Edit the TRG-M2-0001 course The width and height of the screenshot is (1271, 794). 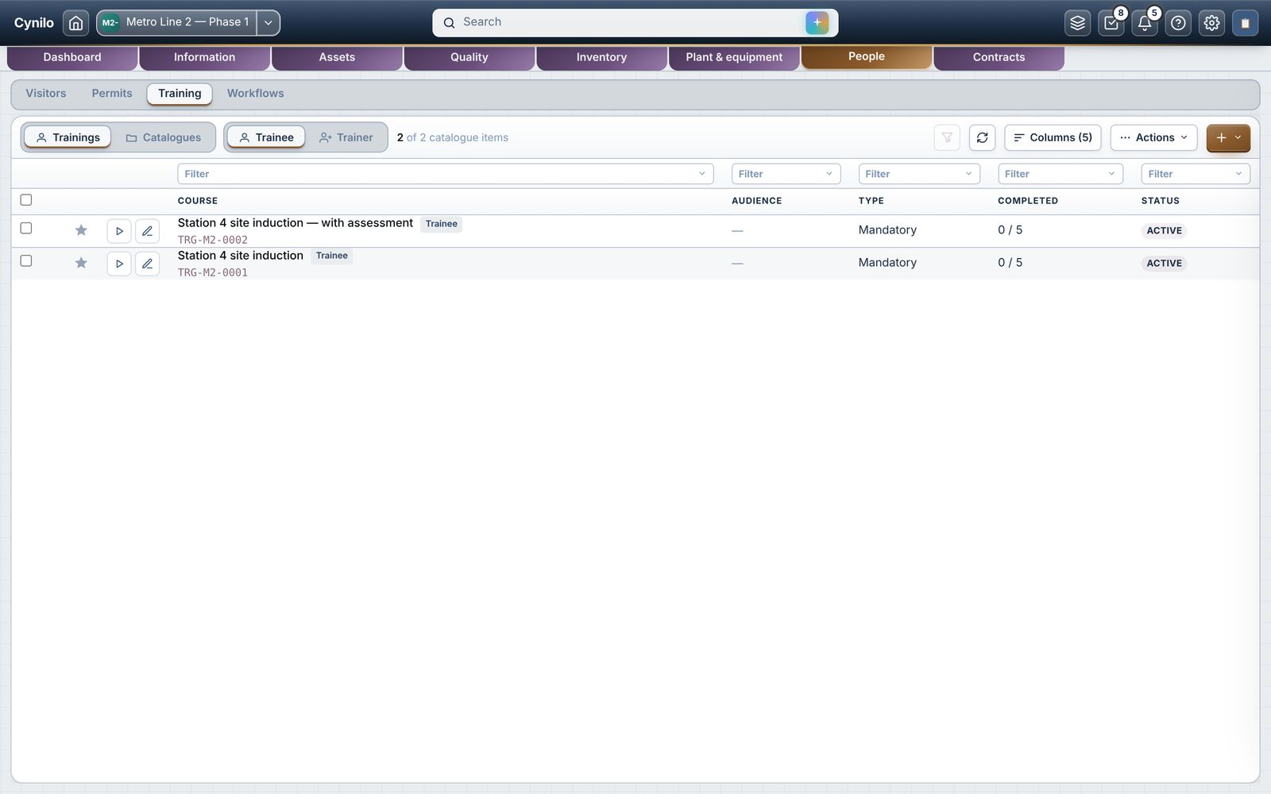click(x=147, y=264)
